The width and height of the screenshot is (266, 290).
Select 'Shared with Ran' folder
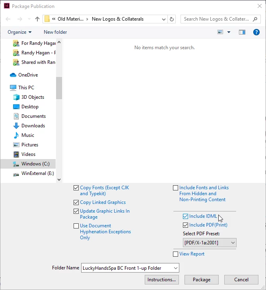[x=34, y=62]
